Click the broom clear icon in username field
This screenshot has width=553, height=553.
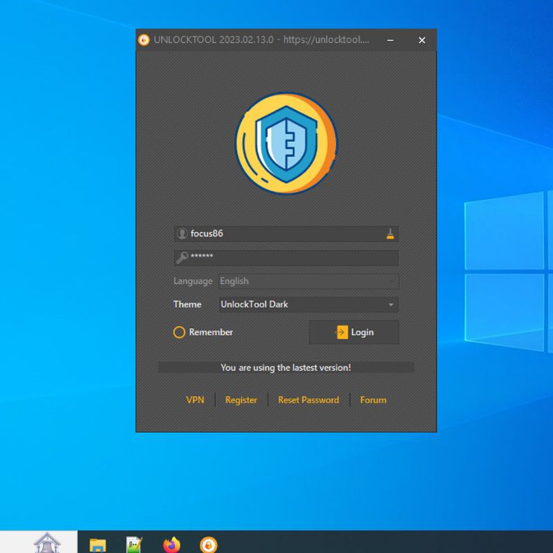coord(390,234)
